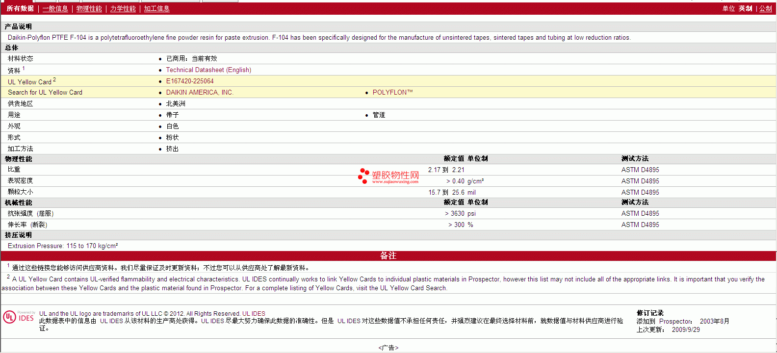Click the 挤压说明 section heading
This screenshot has width=777, height=353.
click(19, 235)
